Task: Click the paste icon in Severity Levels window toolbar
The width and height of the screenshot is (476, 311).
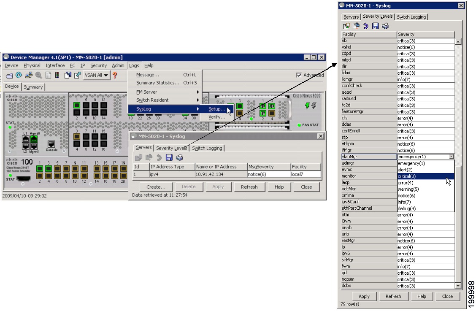Action: pyautogui.click(x=356, y=26)
